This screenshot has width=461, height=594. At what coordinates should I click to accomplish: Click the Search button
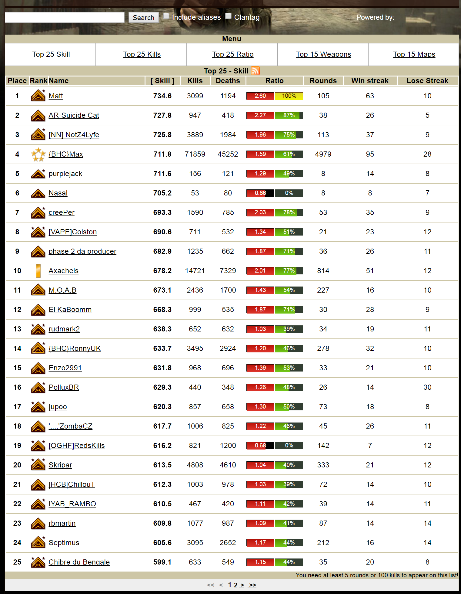point(143,18)
